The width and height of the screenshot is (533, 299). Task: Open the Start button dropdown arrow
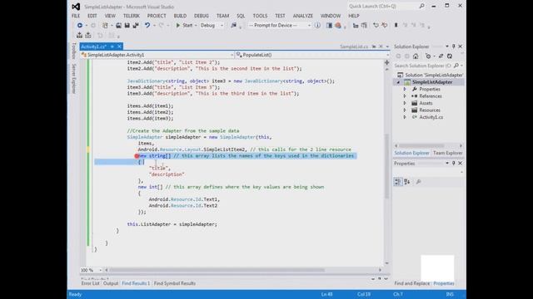click(196, 26)
